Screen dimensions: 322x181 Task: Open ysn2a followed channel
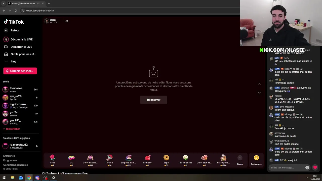[20, 114]
